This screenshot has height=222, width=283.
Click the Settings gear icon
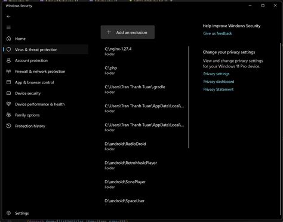[x=8, y=213]
